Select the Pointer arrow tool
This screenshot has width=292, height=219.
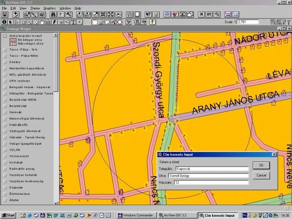tap(10, 22)
